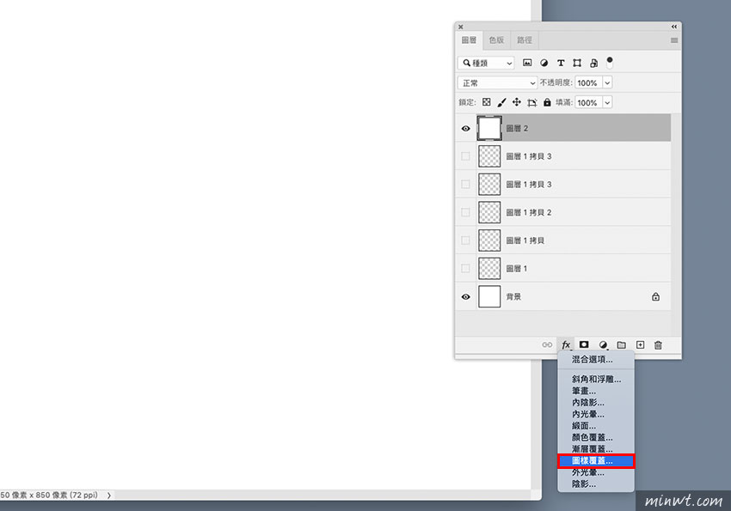731x511 pixels.
Task: Create new fill or adjustment layer icon
Action: (603, 345)
